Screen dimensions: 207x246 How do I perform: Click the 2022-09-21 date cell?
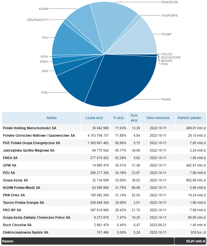click(x=158, y=225)
